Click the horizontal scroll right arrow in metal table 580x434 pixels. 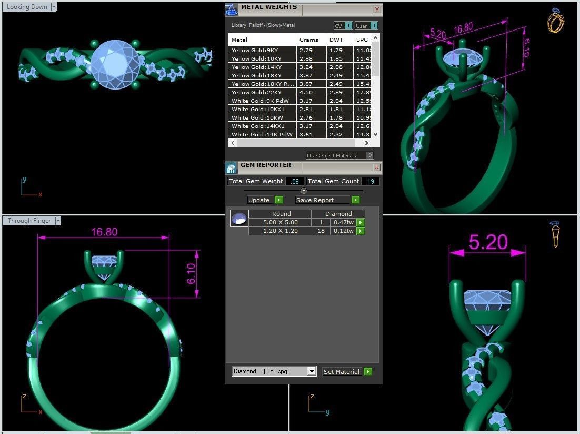click(x=366, y=143)
